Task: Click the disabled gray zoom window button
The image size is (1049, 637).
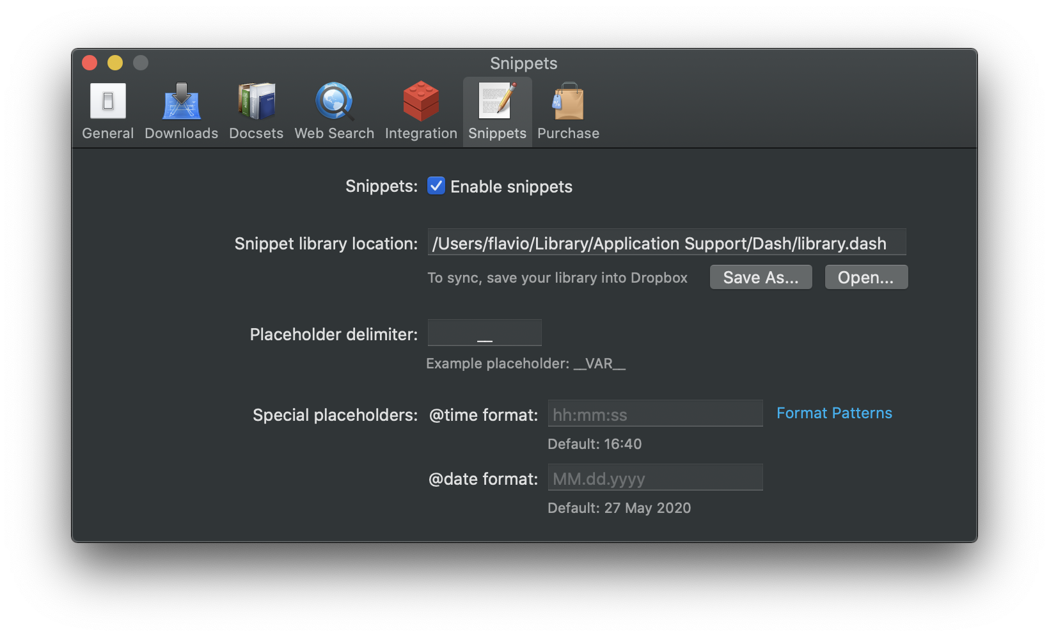Action: pos(141,63)
